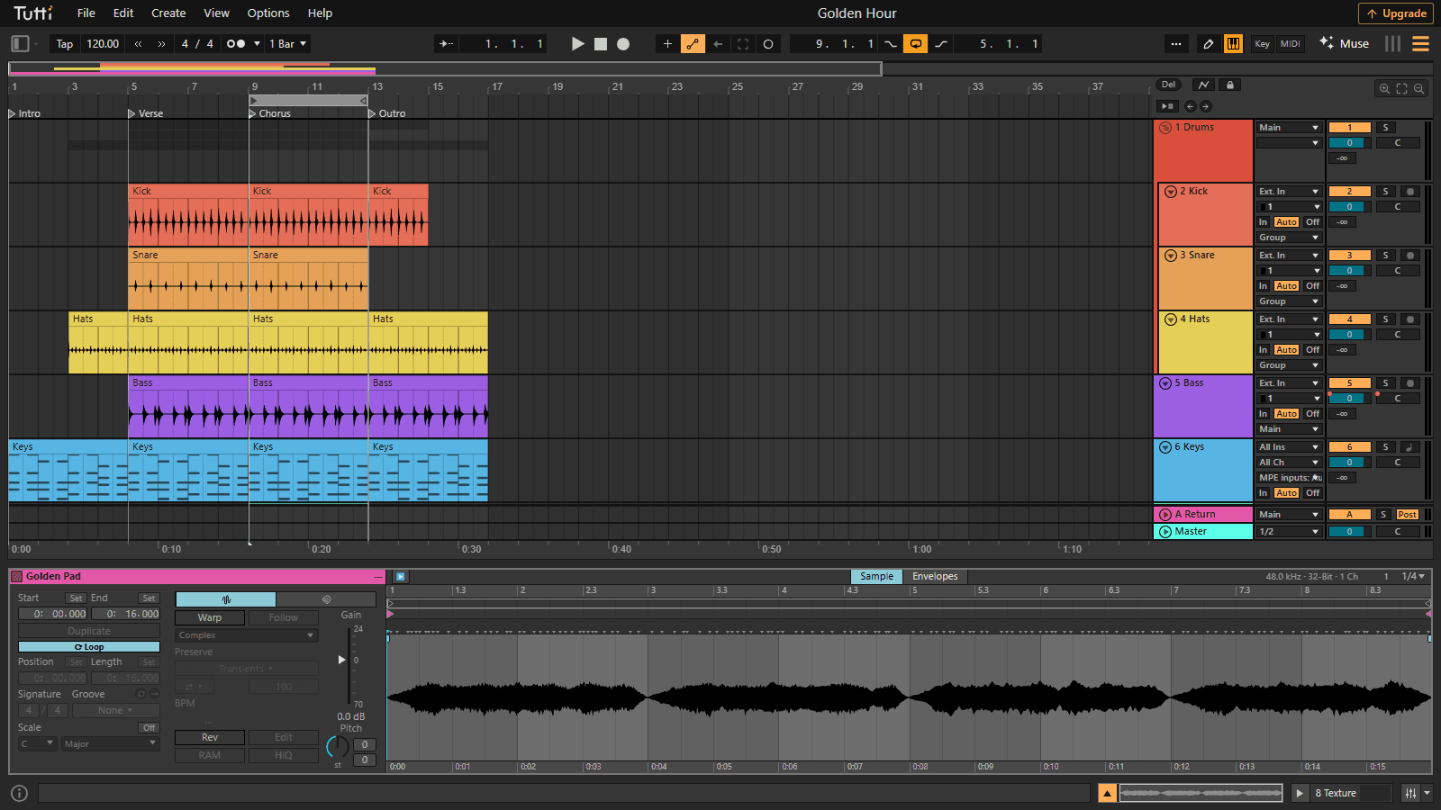Click the Del locator button
Viewport: 1441px width, 810px height.
tap(1168, 85)
